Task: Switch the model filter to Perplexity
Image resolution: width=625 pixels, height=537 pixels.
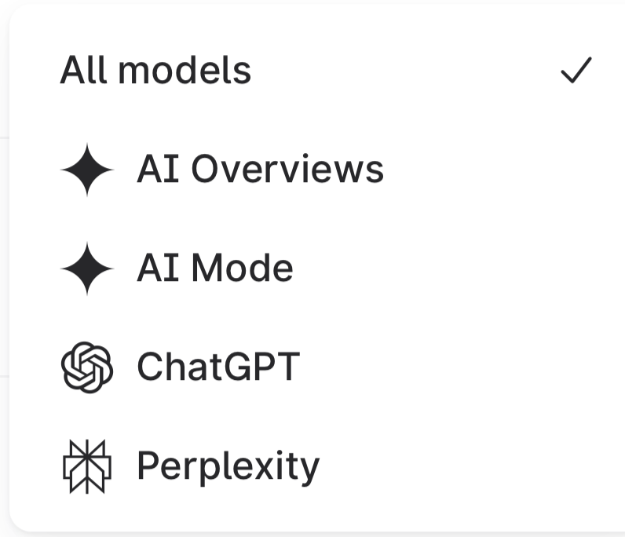Action: [228, 466]
